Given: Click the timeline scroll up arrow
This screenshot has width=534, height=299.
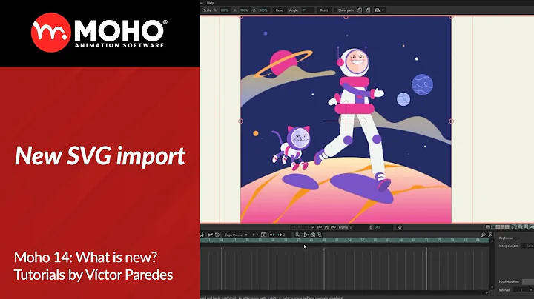Looking at the screenshot, I should 492,241.
